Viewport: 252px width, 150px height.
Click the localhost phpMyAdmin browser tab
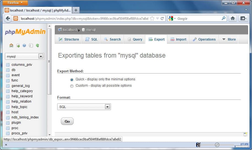38,10
